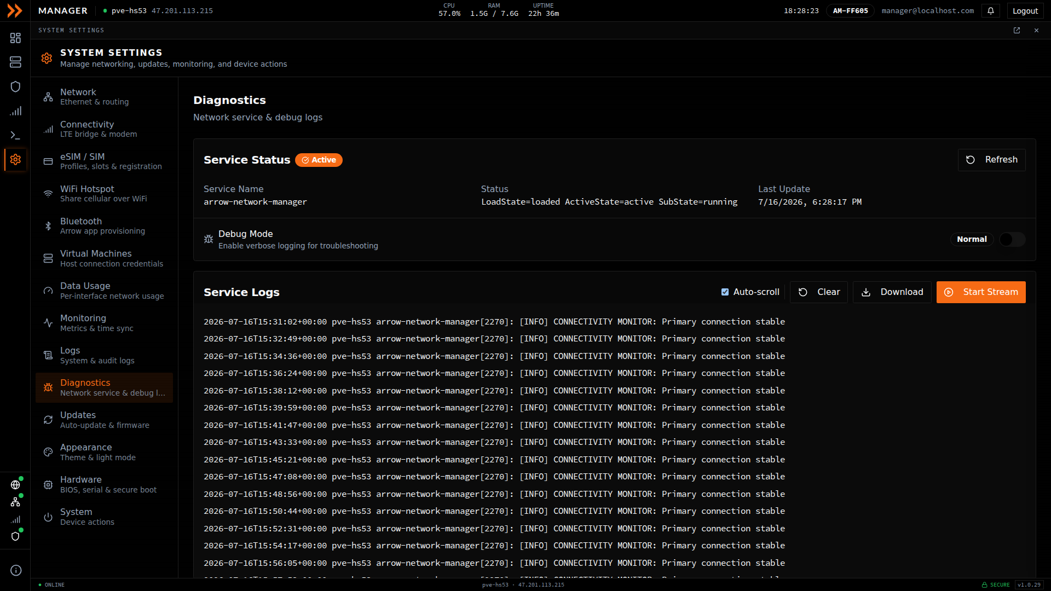Click the log entry at 15:45:21

coord(494,460)
